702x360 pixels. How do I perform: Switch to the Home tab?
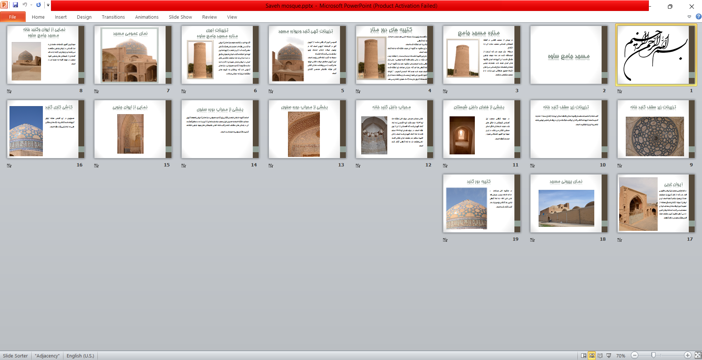[38, 17]
